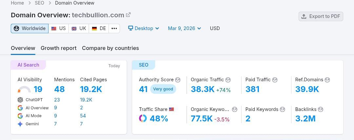Click the ChatGPT logo icon
This screenshot has width=354, height=140.
click(x=20, y=100)
